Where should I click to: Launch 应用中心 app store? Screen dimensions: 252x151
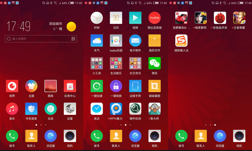(70, 86)
